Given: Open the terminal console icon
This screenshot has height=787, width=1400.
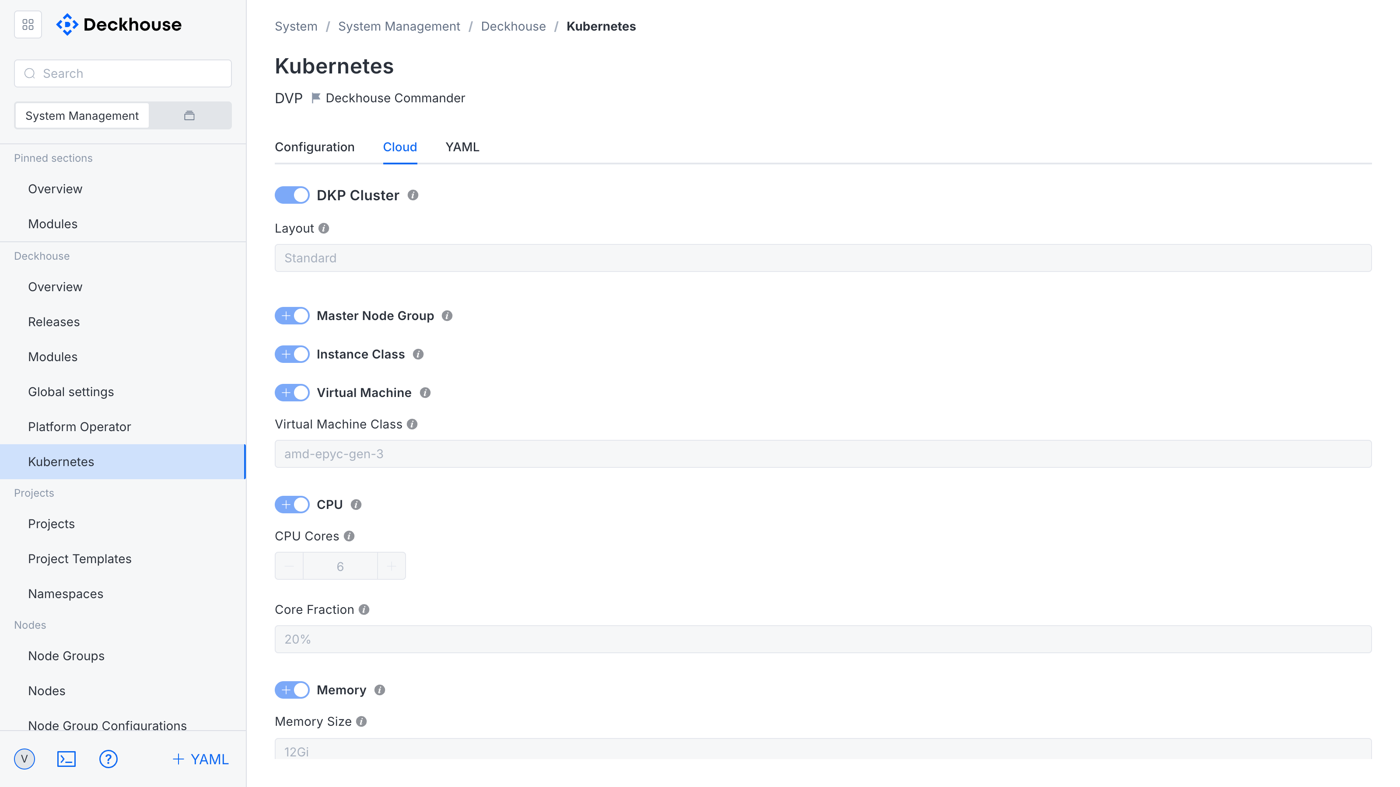Looking at the screenshot, I should (66, 759).
